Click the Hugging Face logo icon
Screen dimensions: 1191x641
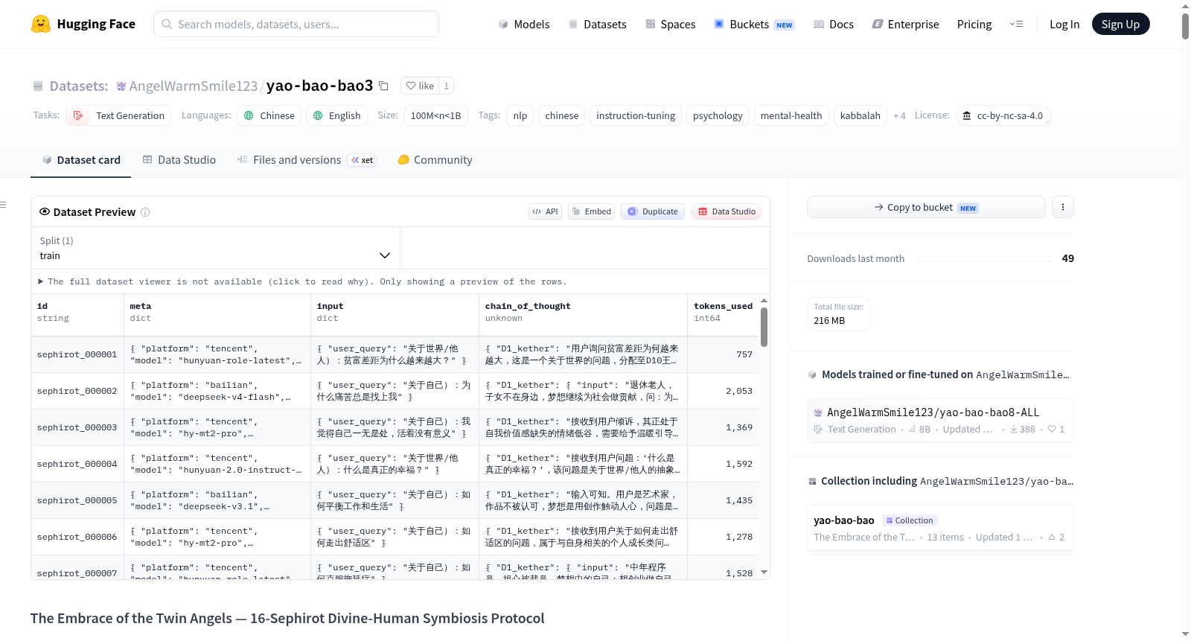[41, 24]
